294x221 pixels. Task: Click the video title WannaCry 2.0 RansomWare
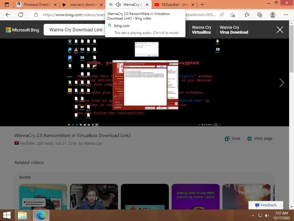[73, 135]
